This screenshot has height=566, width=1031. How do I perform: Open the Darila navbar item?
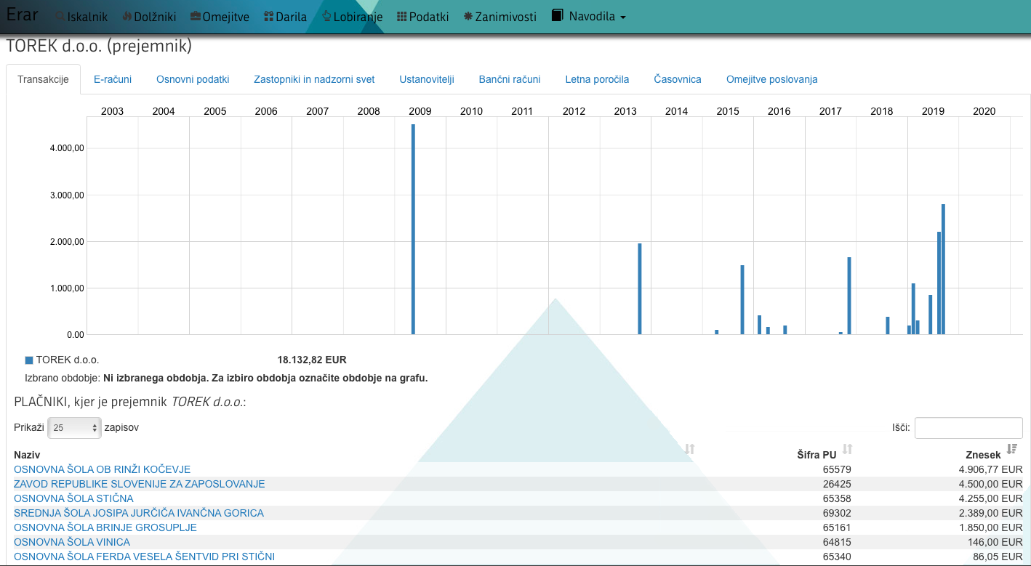coord(285,17)
